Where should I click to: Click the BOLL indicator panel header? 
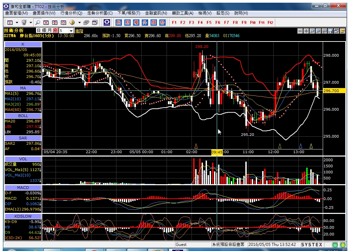point(23,116)
